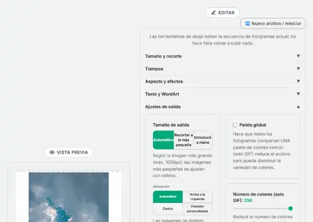Choose Centro alignment option
Image resolution: width=313 pixels, height=222 pixels.
(x=168, y=209)
